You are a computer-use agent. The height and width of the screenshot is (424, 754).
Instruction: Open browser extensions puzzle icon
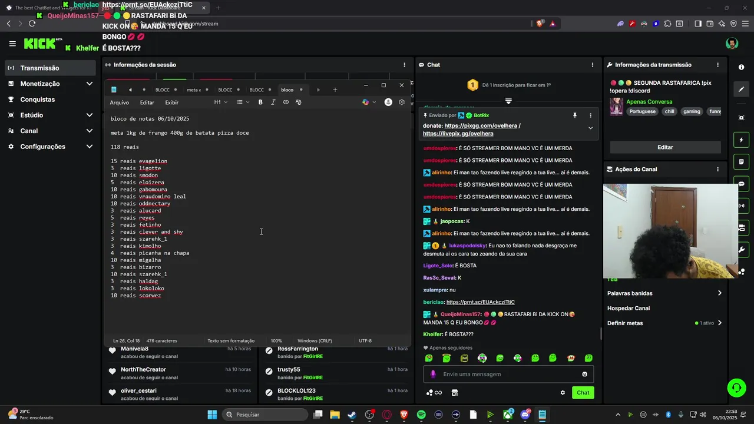point(667,24)
